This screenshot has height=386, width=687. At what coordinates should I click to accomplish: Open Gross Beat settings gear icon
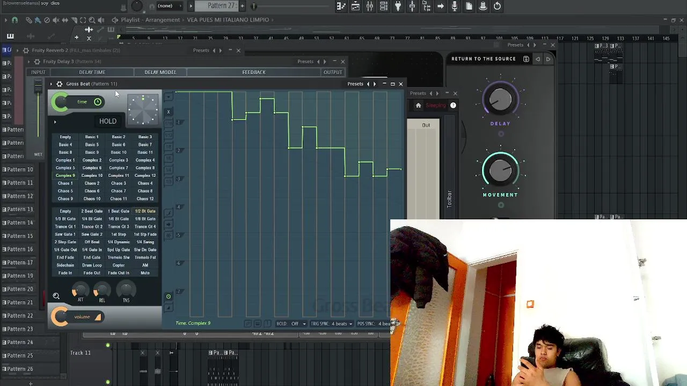60,84
